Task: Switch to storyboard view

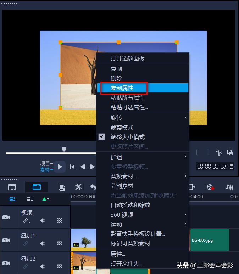Action: (12, 187)
